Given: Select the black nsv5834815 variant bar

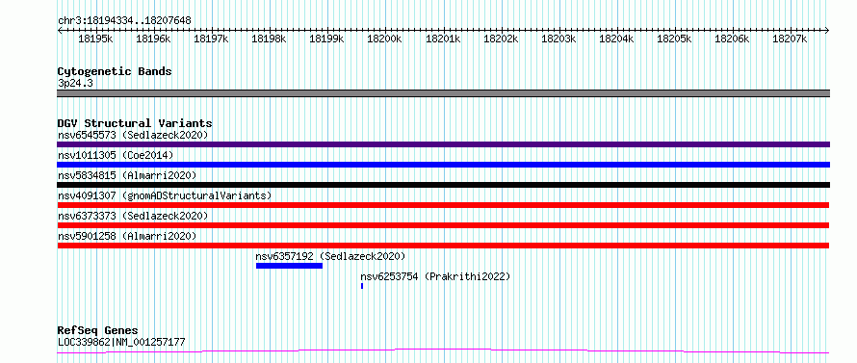Looking at the screenshot, I should (443, 185).
